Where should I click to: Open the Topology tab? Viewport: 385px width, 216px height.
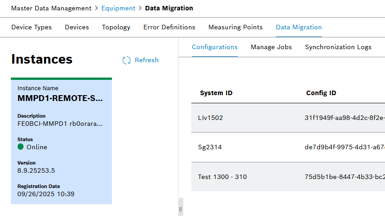click(116, 27)
